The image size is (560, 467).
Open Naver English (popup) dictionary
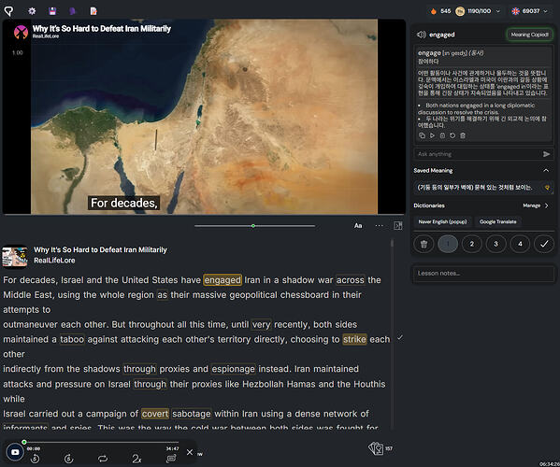coord(442,222)
